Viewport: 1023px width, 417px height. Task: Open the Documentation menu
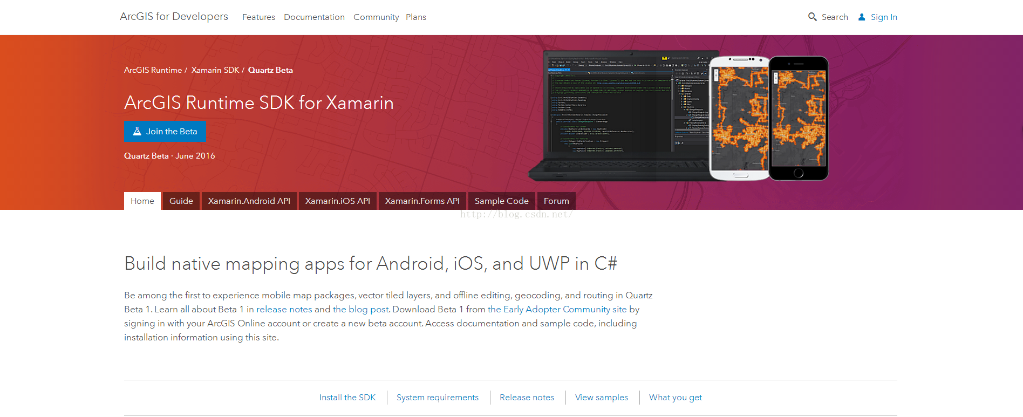314,17
